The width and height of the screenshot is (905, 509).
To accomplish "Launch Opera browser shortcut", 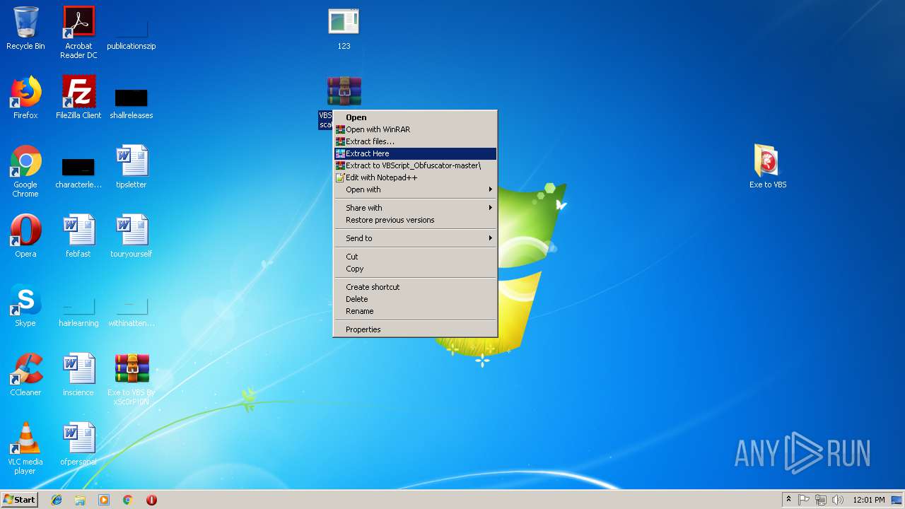I will coord(25,236).
